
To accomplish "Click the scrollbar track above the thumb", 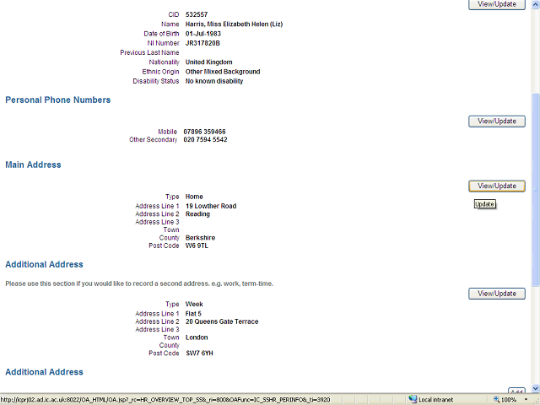I will (x=535, y=51).
